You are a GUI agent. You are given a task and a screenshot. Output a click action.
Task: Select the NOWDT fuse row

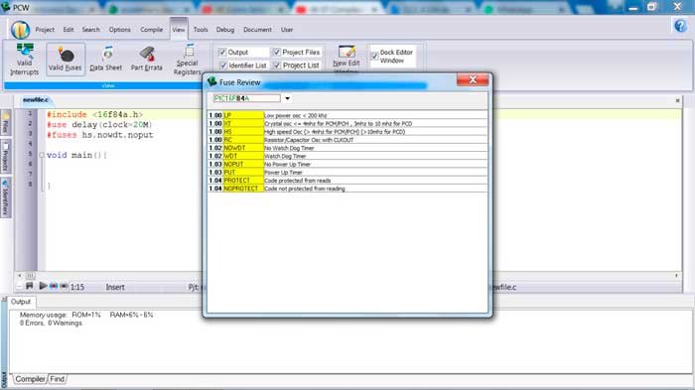pyautogui.click(x=347, y=148)
